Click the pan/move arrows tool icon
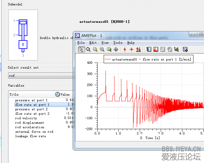The image size is (204, 163). click(116, 50)
